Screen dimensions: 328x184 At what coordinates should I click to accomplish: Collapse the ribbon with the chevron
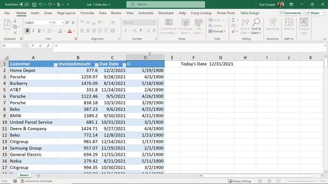[x=324, y=39]
